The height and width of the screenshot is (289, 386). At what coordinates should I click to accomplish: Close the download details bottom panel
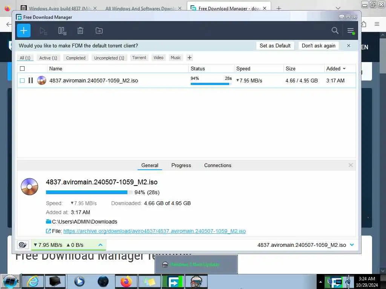click(351, 165)
